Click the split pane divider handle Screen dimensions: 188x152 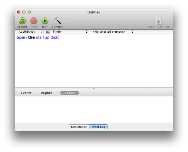click(x=94, y=88)
